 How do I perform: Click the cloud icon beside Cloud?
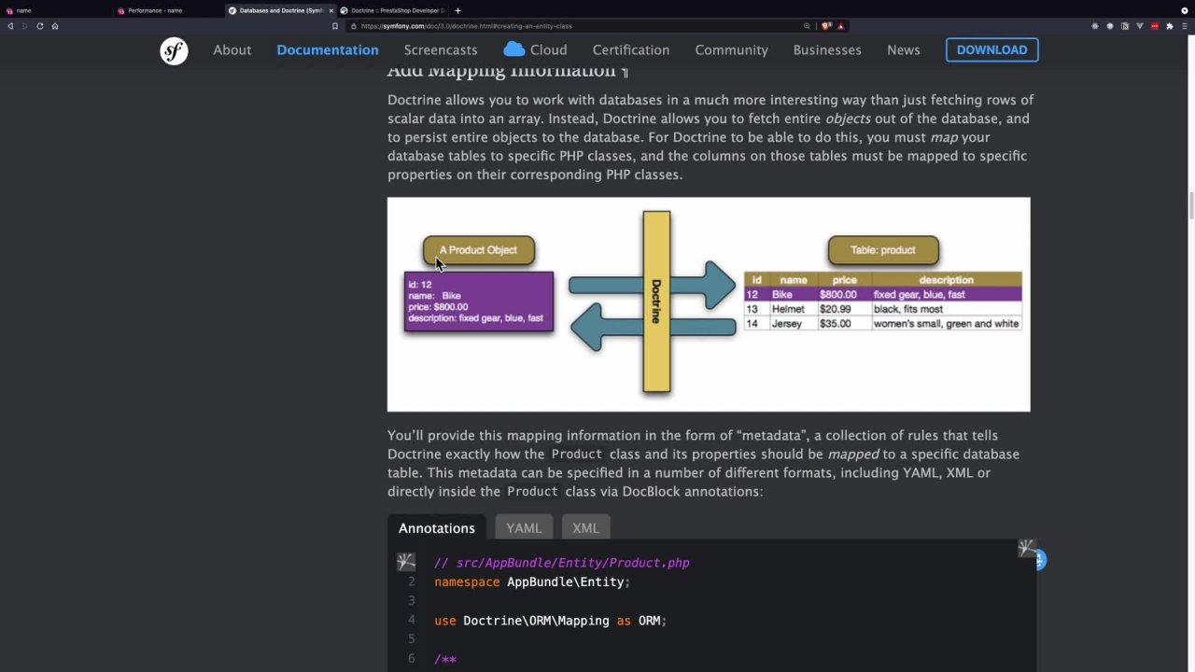click(513, 49)
